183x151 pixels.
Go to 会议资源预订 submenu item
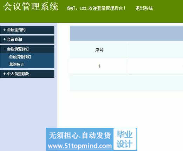(20, 57)
